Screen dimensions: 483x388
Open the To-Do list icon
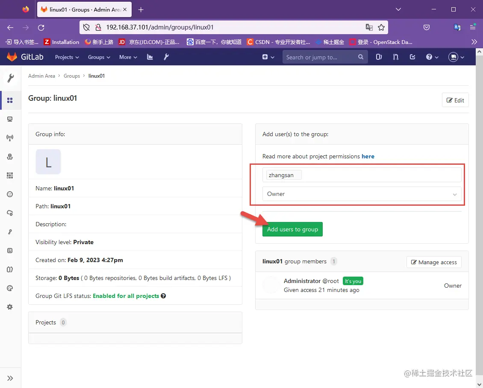(412, 57)
